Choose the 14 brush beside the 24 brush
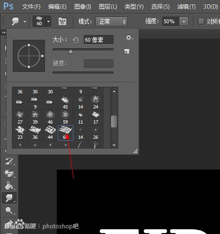Image resolution: width=220 pixels, height=234 pixels. [80, 102]
